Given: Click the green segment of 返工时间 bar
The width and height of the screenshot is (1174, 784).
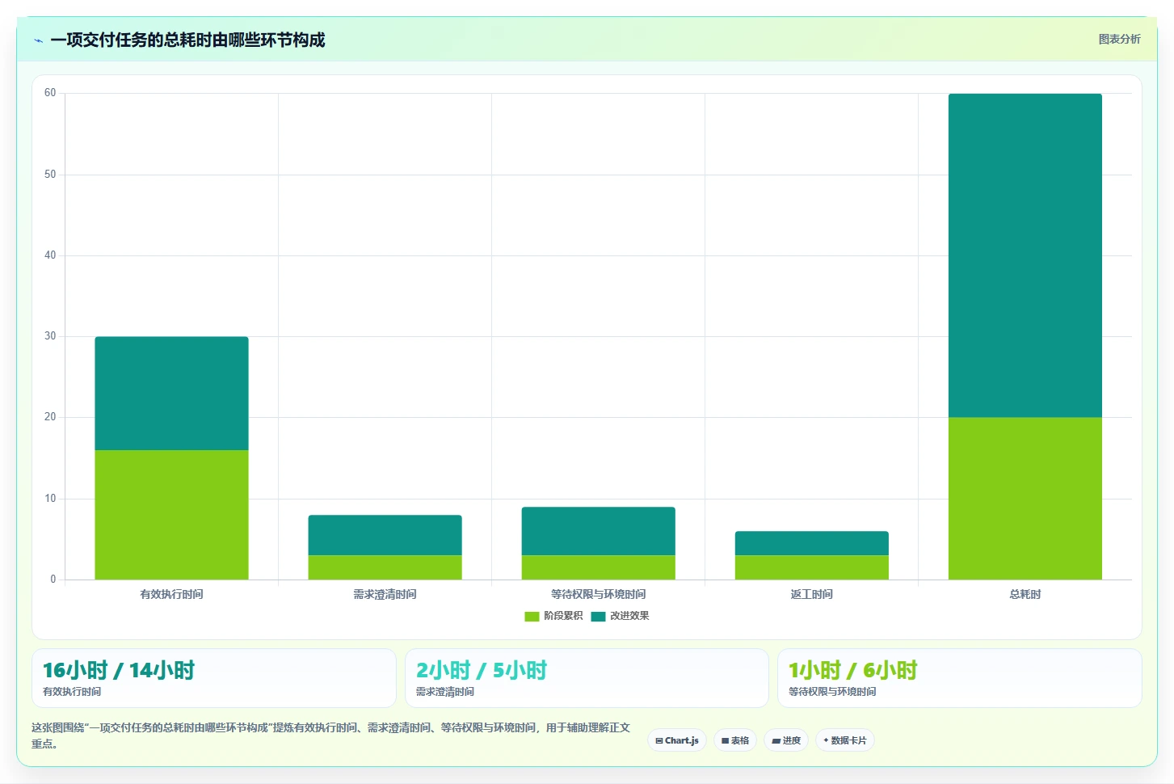Looking at the screenshot, I should tap(811, 567).
